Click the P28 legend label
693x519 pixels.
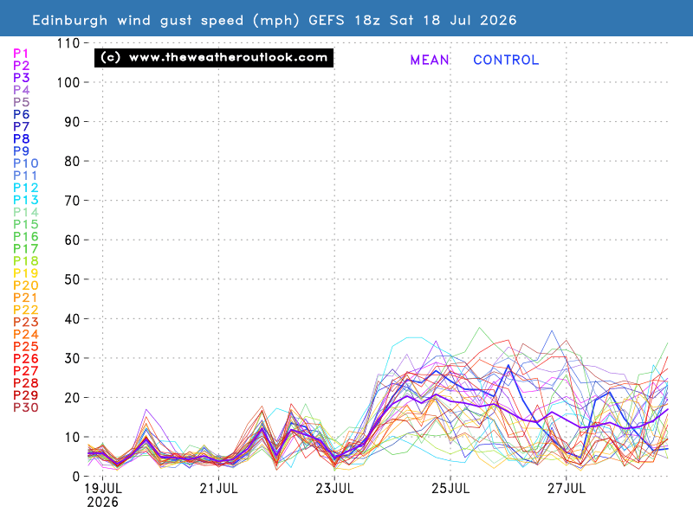pyautogui.click(x=26, y=383)
